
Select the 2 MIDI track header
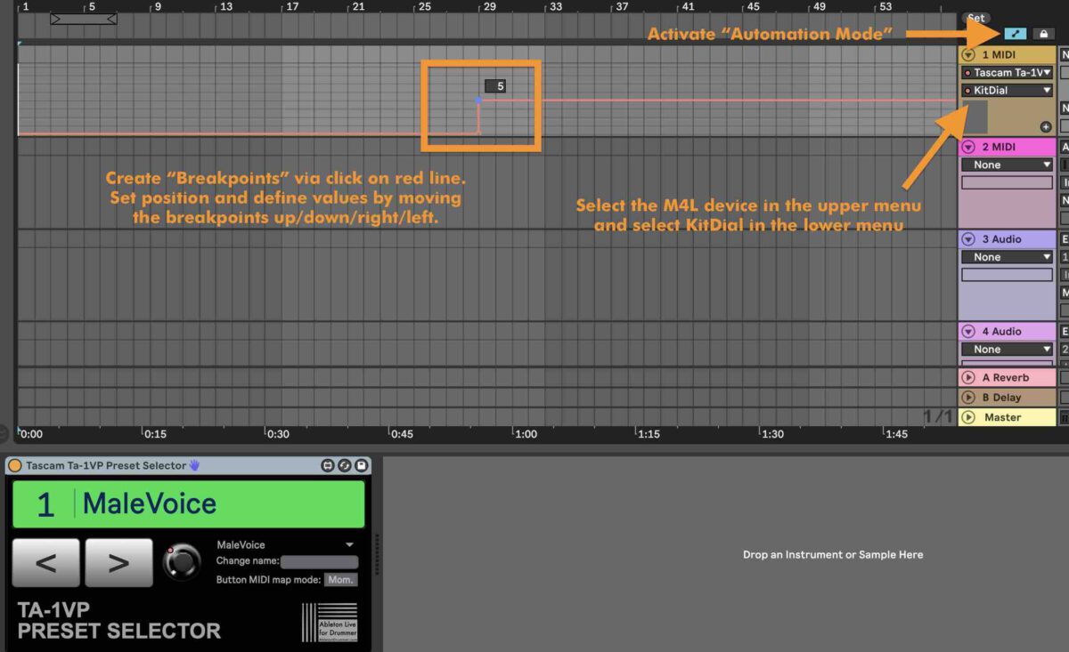[1008, 147]
